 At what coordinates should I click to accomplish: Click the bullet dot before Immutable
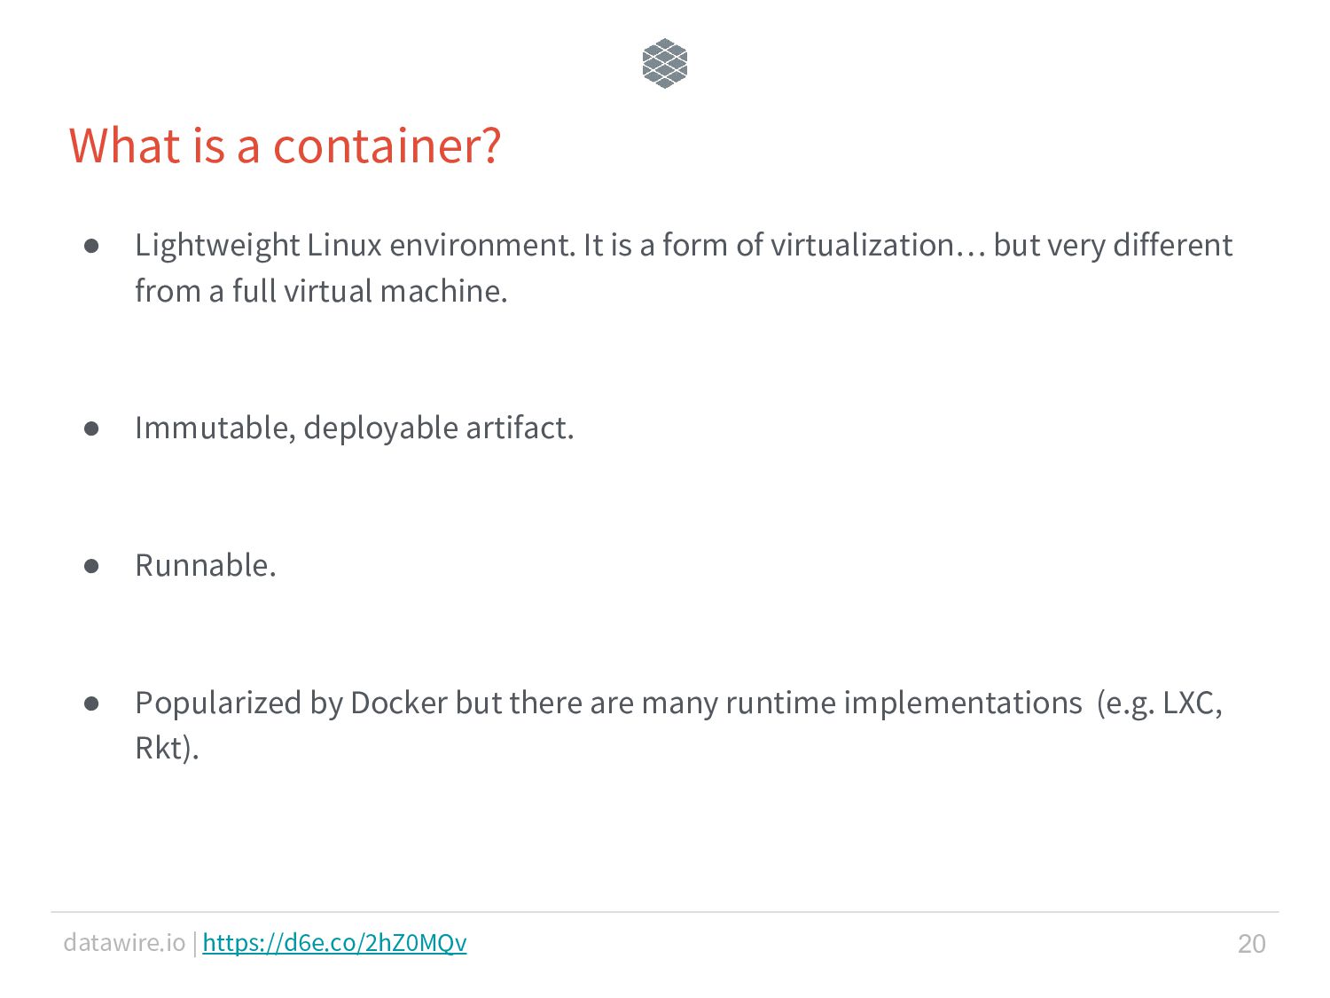point(91,428)
